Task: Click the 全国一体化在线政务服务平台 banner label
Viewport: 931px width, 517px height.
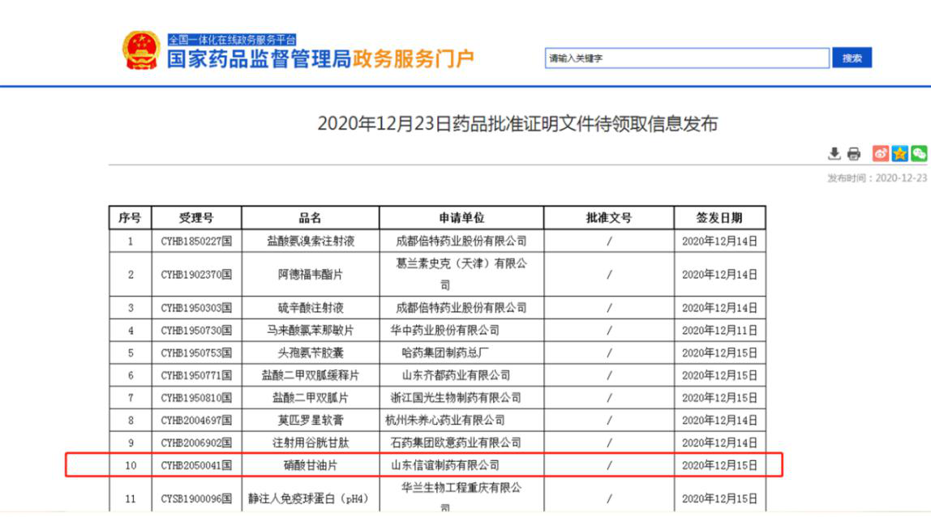Action: coord(232,39)
